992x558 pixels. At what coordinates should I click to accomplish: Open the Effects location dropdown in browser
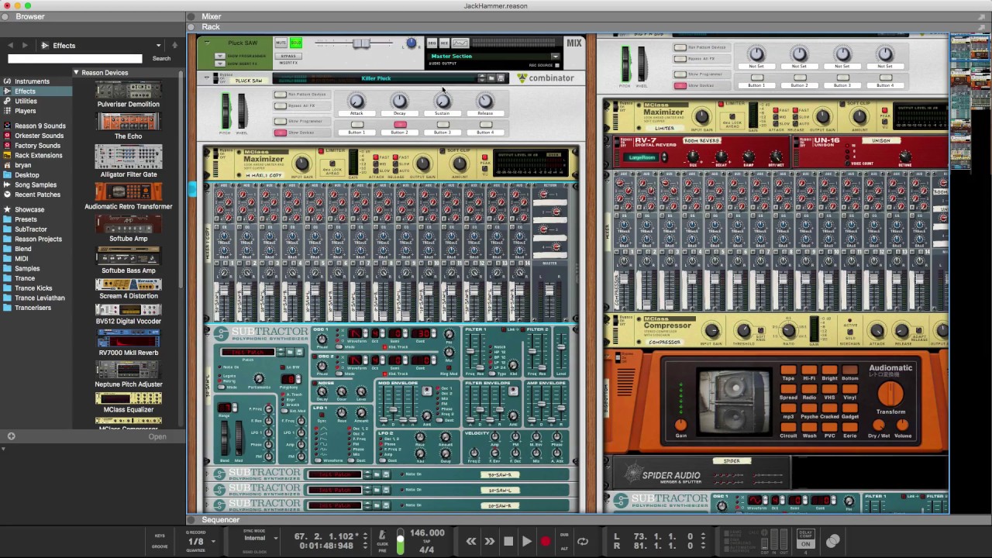tap(158, 46)
